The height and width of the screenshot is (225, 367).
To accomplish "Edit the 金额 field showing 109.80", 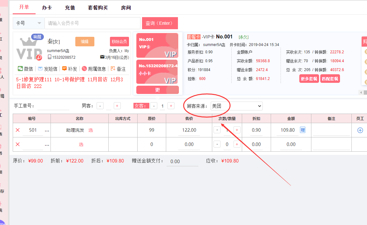I will pos(288,130).
